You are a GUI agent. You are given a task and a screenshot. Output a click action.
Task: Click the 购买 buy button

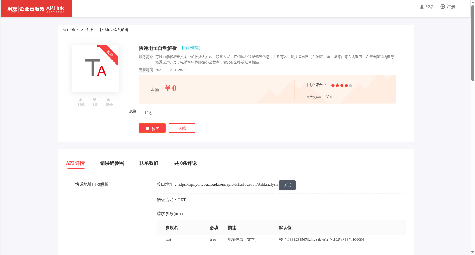[x=152, y=128]
